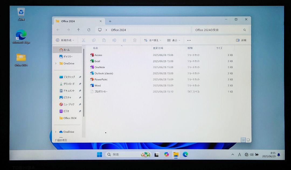The width and height of the screenshot is (291, 170).
Task: Click the Rename icon in toolbar
Action: click(114, 40)
